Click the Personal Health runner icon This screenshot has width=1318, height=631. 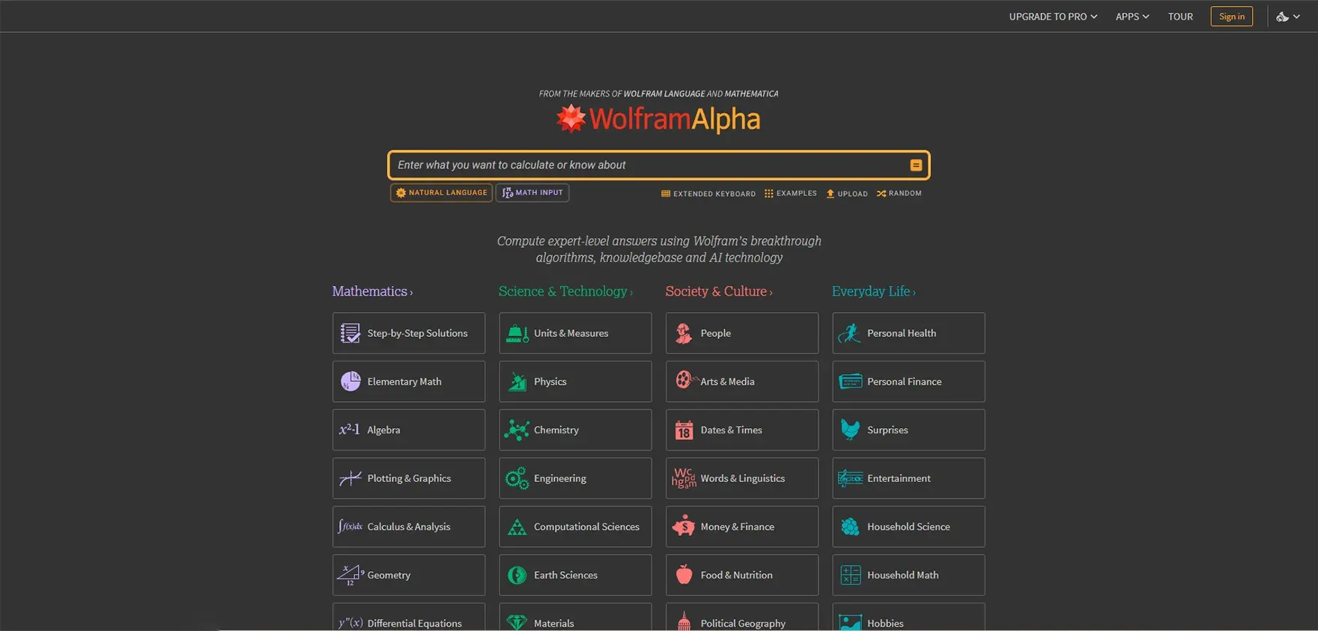(850, 333)
